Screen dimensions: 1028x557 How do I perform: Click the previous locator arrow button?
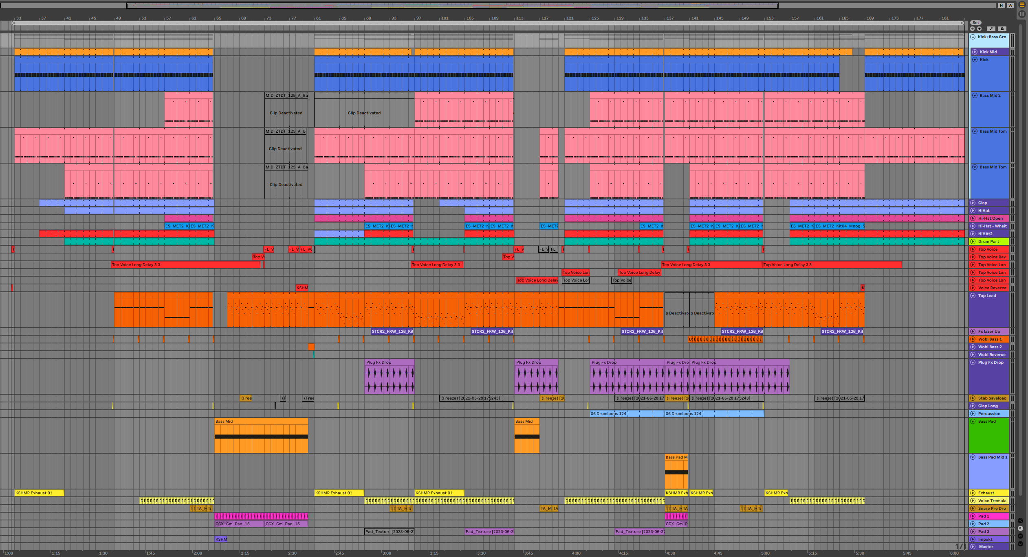[x=972, y=29]
